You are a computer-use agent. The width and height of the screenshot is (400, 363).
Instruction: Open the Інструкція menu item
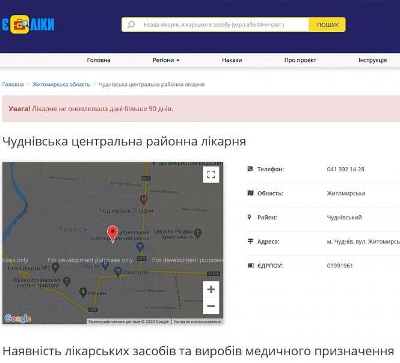372,60
